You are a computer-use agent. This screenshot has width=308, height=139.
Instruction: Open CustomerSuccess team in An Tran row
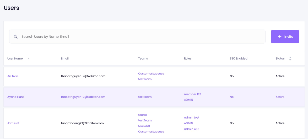[151, 74]
